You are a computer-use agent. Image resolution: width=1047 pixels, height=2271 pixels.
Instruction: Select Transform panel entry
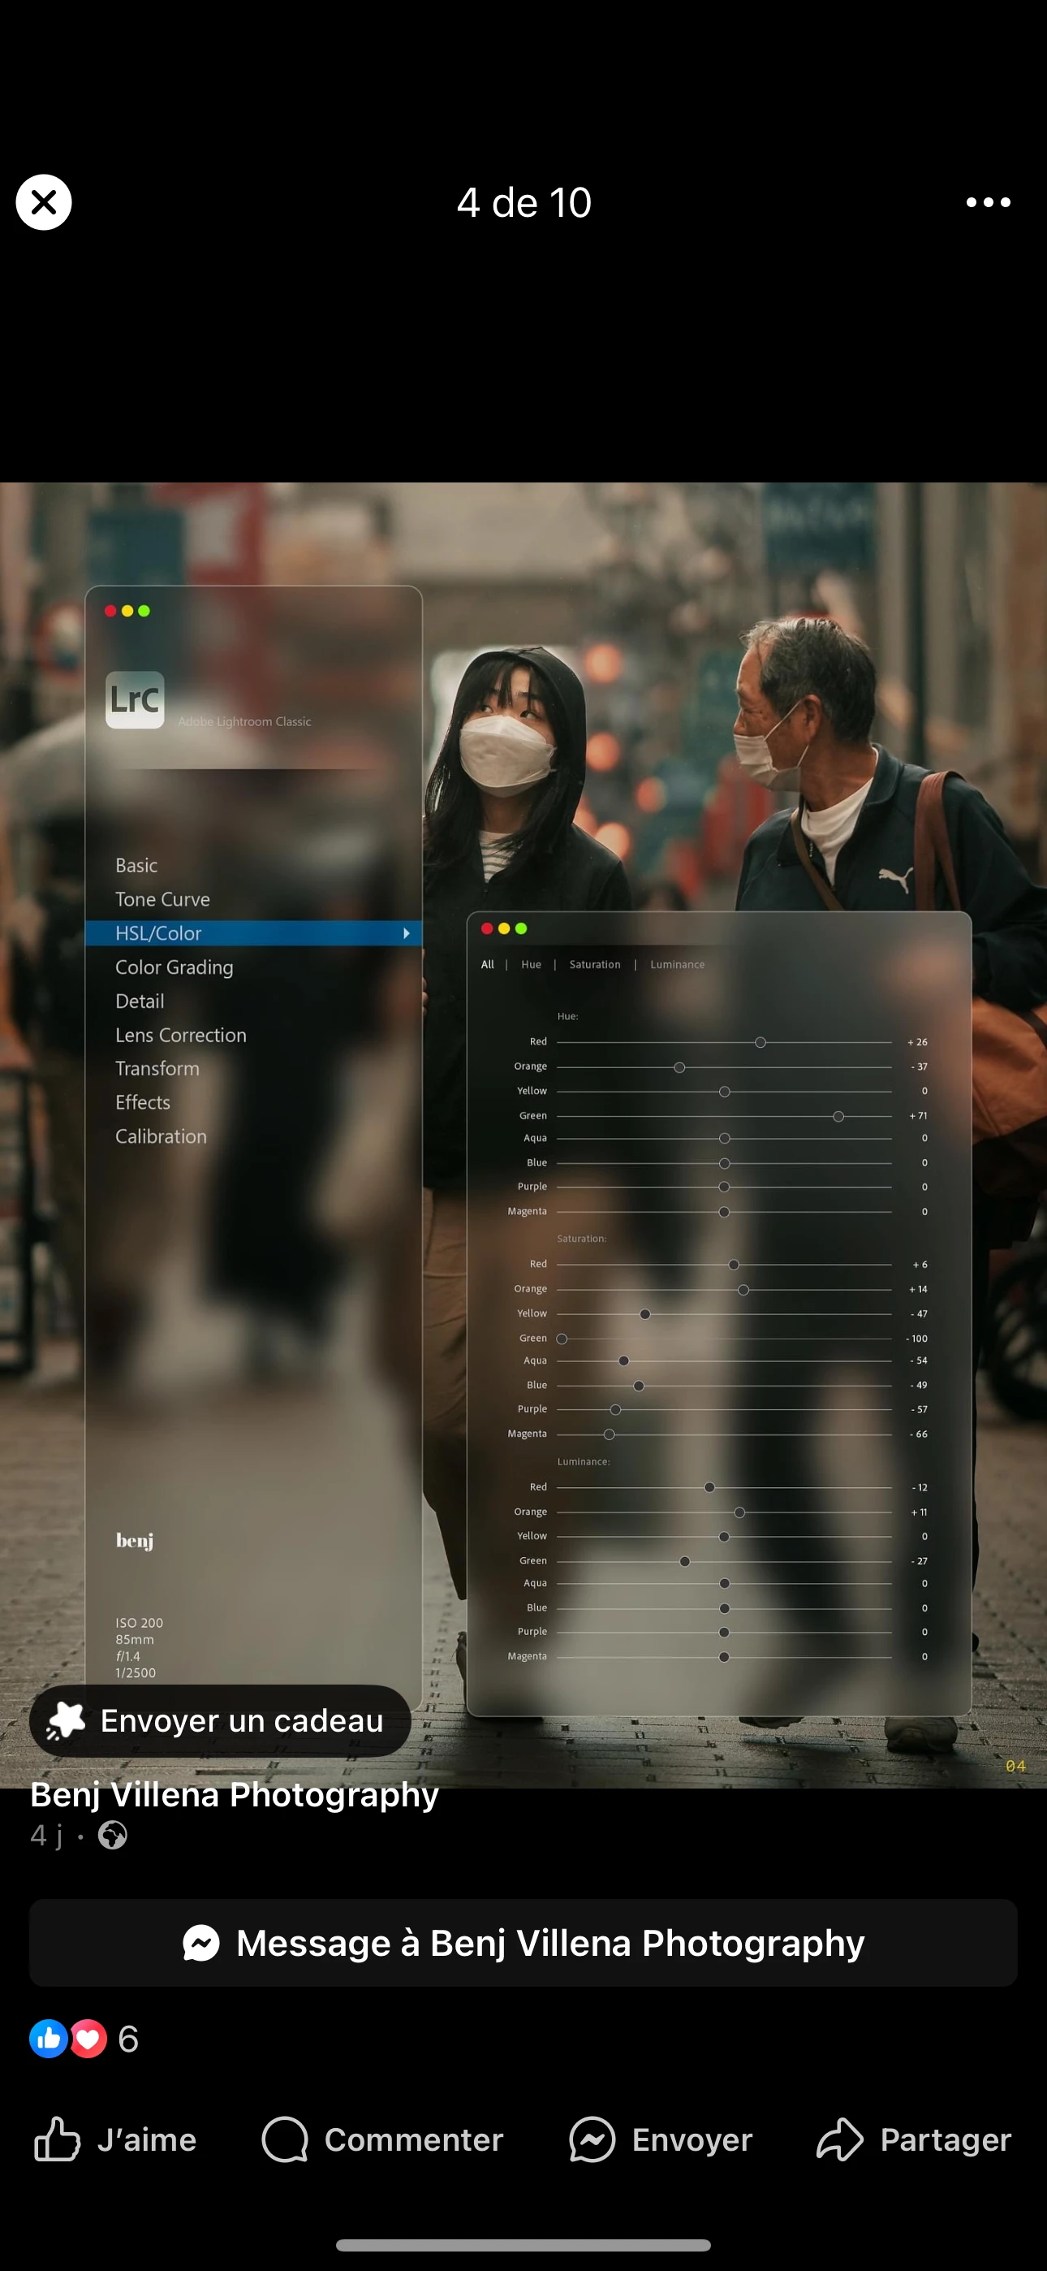coord(157,1069)
